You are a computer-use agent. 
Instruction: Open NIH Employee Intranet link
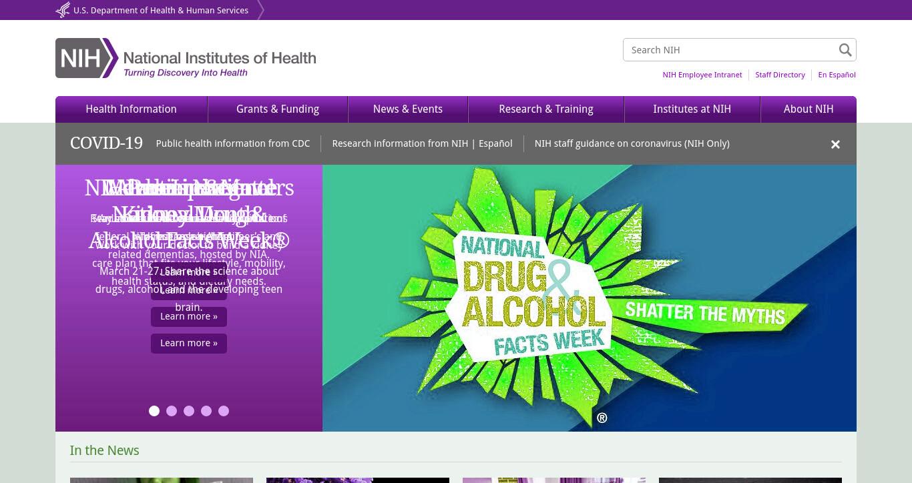point(702,75)
